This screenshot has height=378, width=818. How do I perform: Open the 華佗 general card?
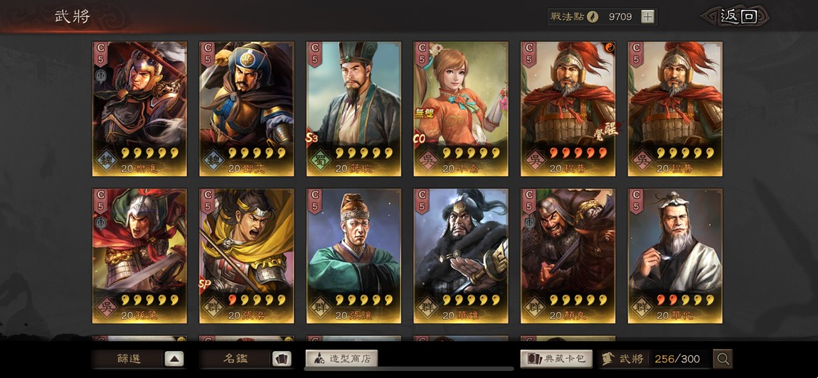(675, 256)
